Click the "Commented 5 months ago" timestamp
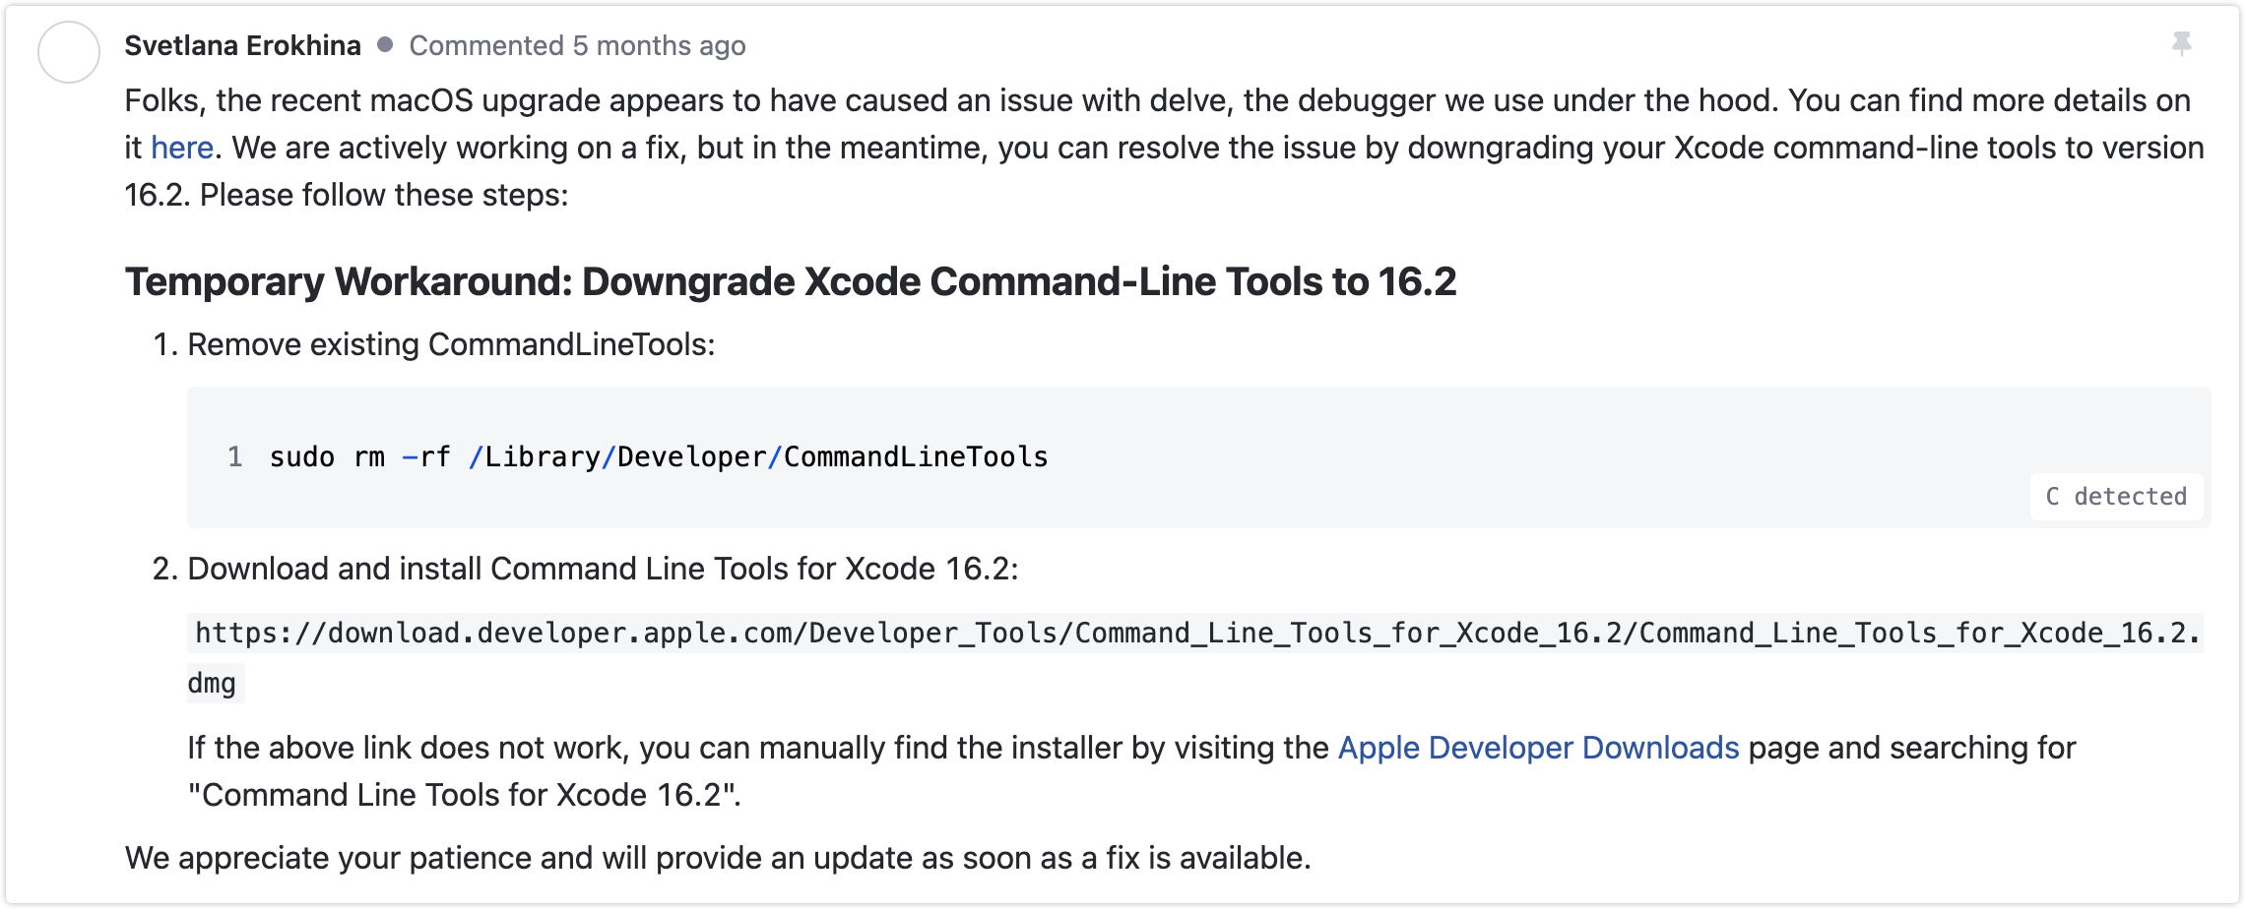The width and height of the screenshot is (2245, 909). 577,45
